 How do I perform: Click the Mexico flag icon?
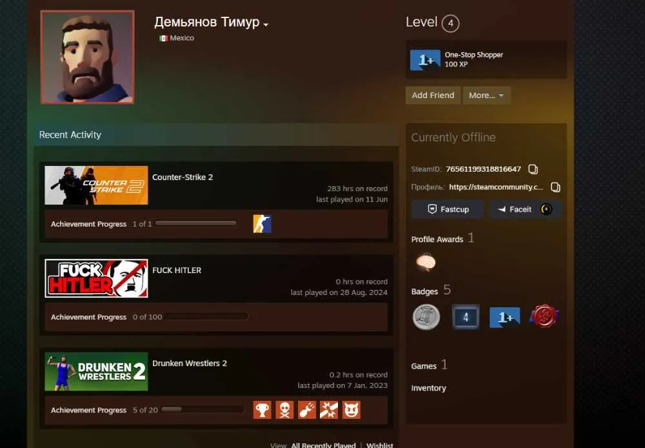[163, 38]
